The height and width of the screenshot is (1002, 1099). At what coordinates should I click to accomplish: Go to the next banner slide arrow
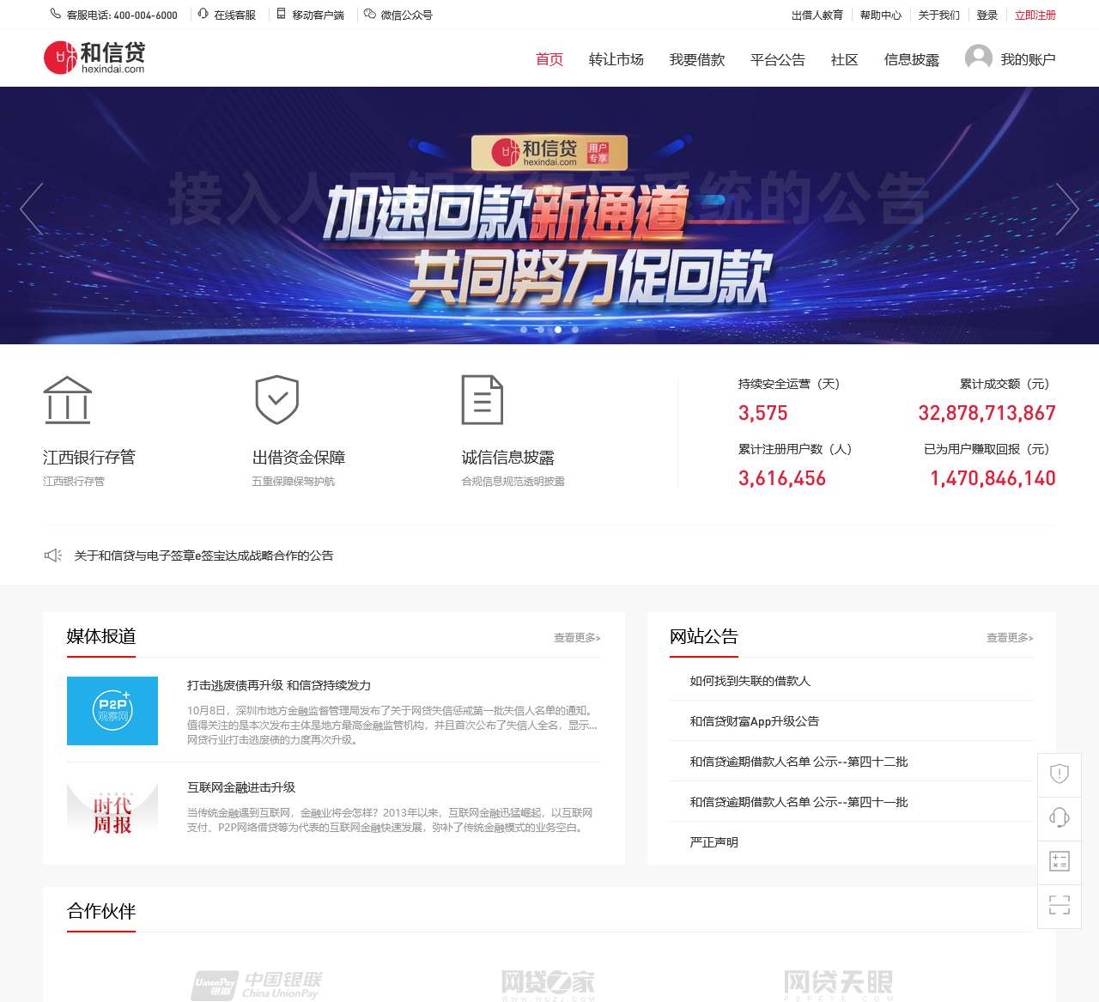click(x=1067, y=209)
